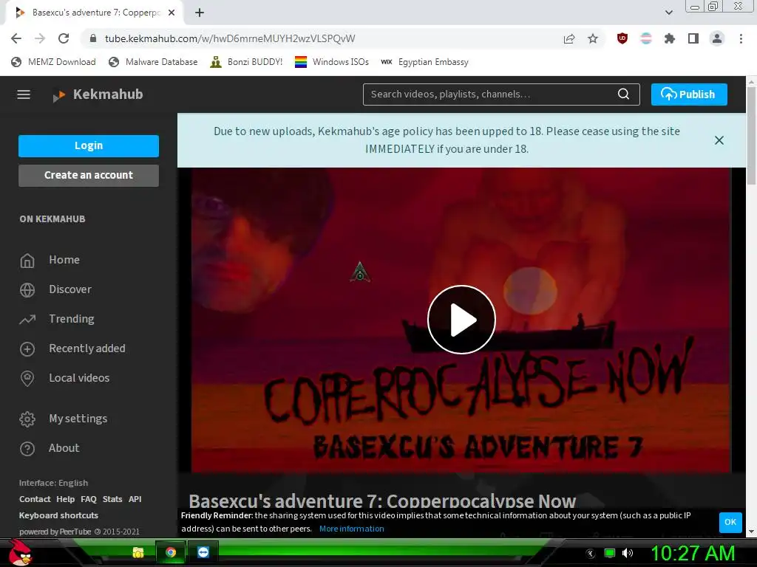Open the Extensions puzzle icon
757x567 pixels.
tap(670, 38)
